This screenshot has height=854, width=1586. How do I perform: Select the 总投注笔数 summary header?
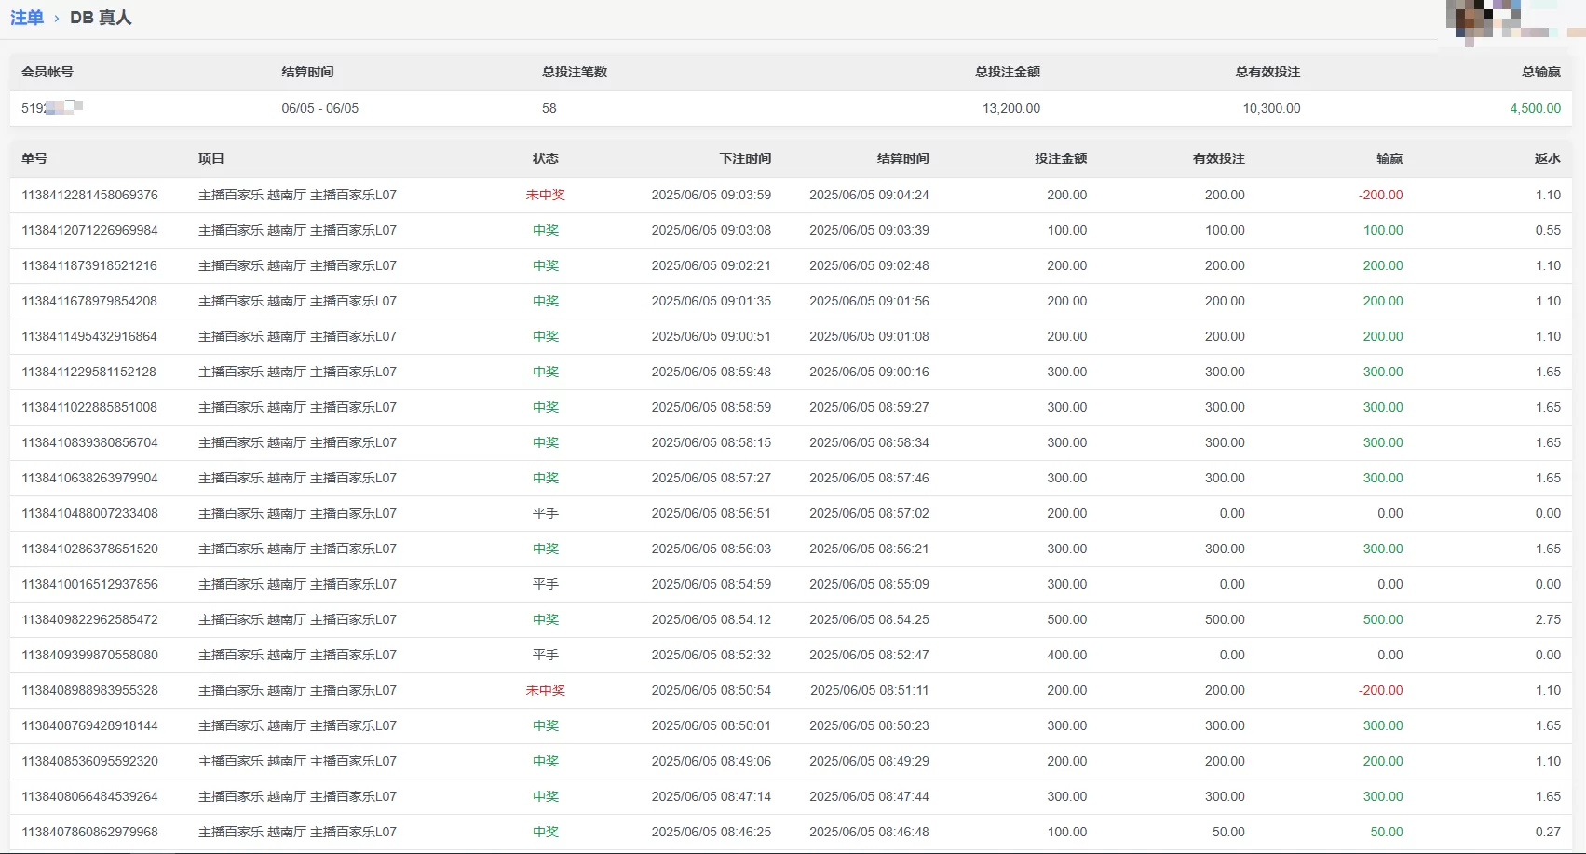[x=575, y=72]
